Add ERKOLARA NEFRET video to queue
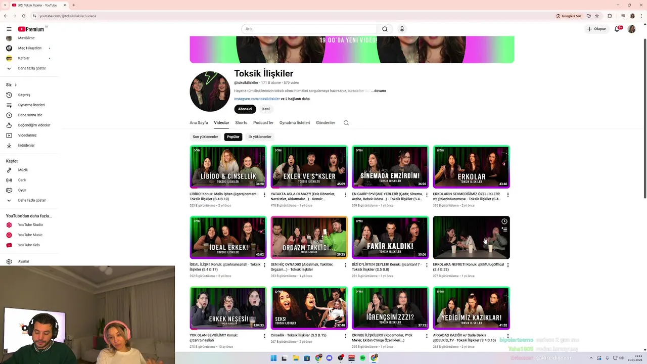This screenshot has width=647, height=364. [504, 230]
